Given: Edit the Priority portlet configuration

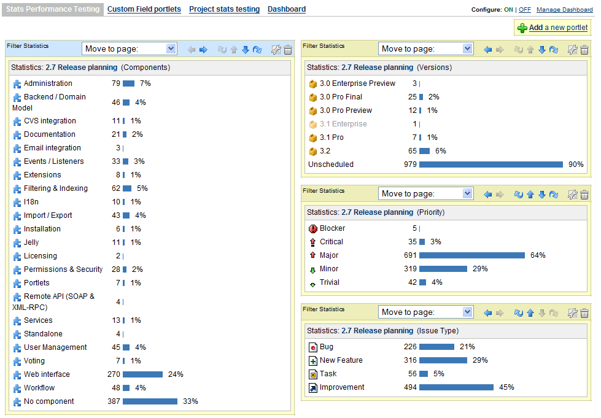Looking at the screenshot, I should pos(573,195).
